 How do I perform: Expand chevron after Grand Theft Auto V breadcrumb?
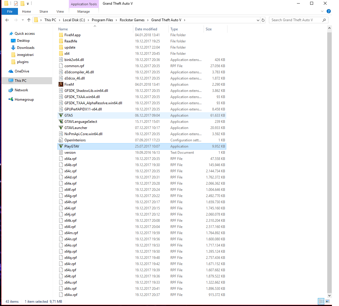[185, 20]
